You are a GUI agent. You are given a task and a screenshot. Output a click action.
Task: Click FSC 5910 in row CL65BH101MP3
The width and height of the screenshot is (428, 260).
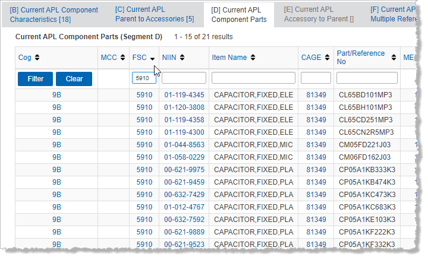click(x=144, y=107)
